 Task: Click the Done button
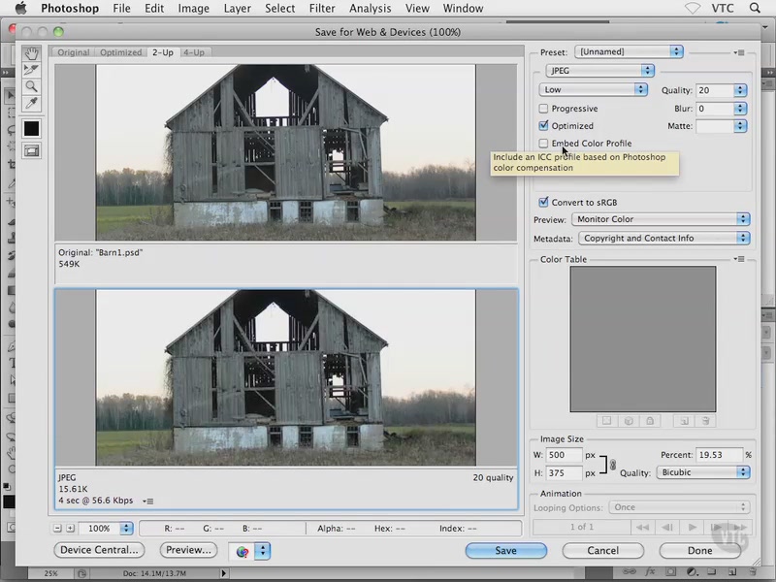click(x=699, y=550)
